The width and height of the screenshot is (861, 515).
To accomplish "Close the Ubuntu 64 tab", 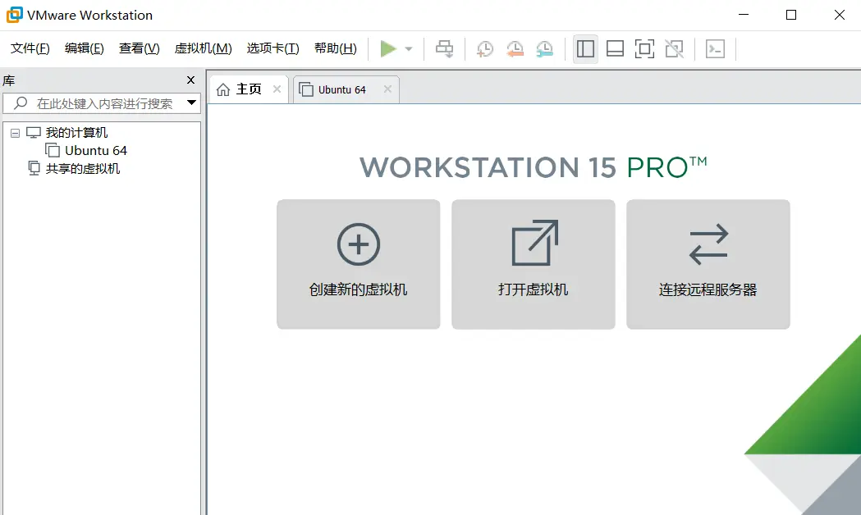I will [x=387, y=89].
